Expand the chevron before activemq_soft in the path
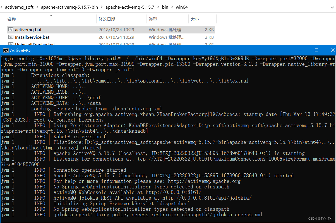The width and height of the screenshot is (336, 223). pos(2,7)
